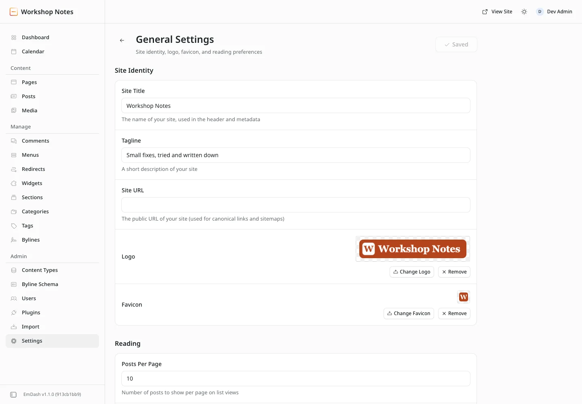The image size is (582, 404).
Task: Click the Content Types database icon
Action: pyautogui.click(x=14, y=270)
